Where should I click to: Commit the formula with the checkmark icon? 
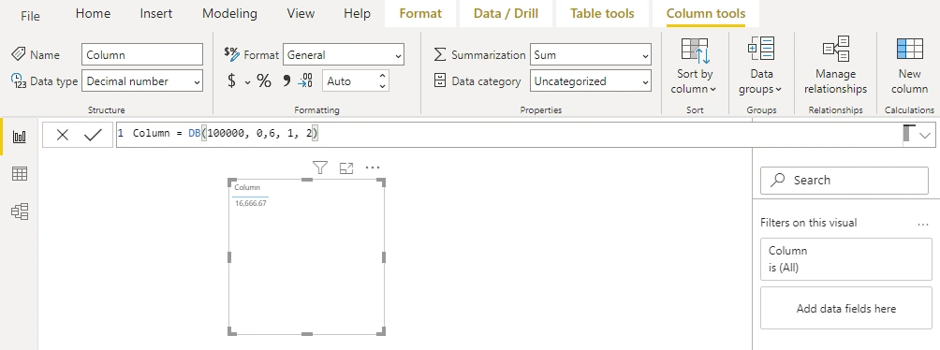click(93, 136)
